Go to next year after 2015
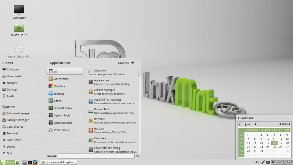This screenshot has height=165, width=293. [x=289, y=124]
